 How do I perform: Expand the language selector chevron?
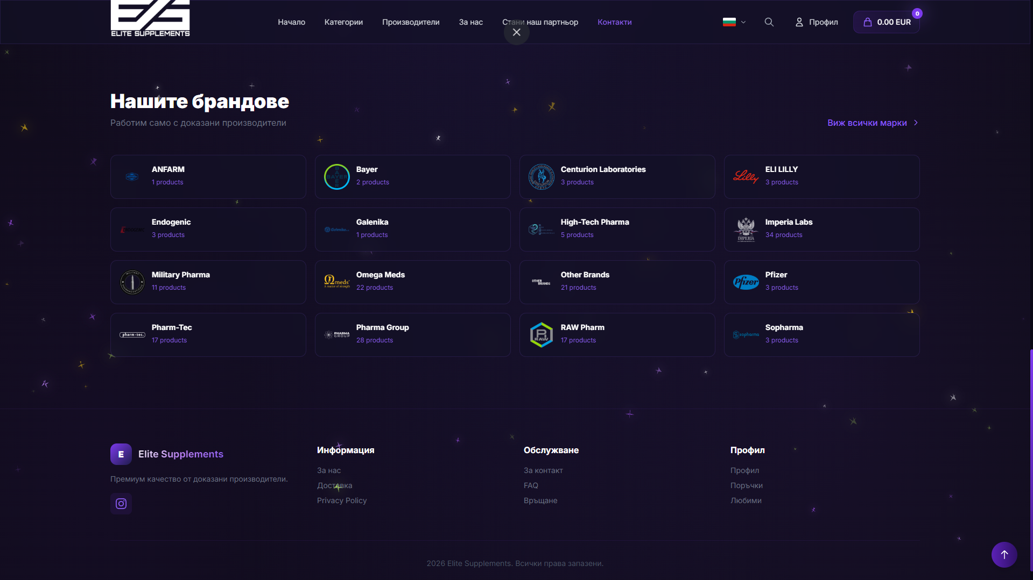[x=743, y=22]
